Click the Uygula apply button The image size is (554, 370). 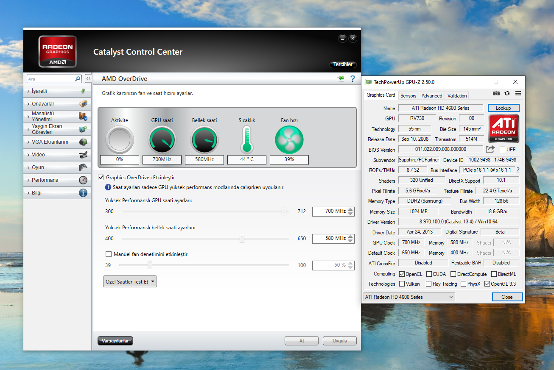click(x=339, y=341)
